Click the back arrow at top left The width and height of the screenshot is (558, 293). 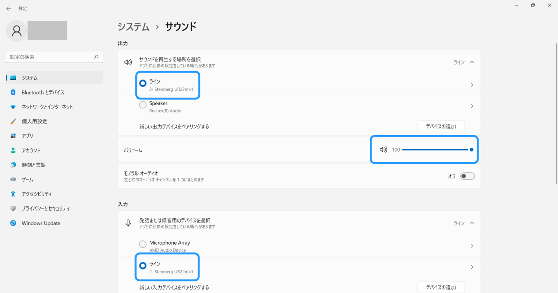click(x=9, y=8)
